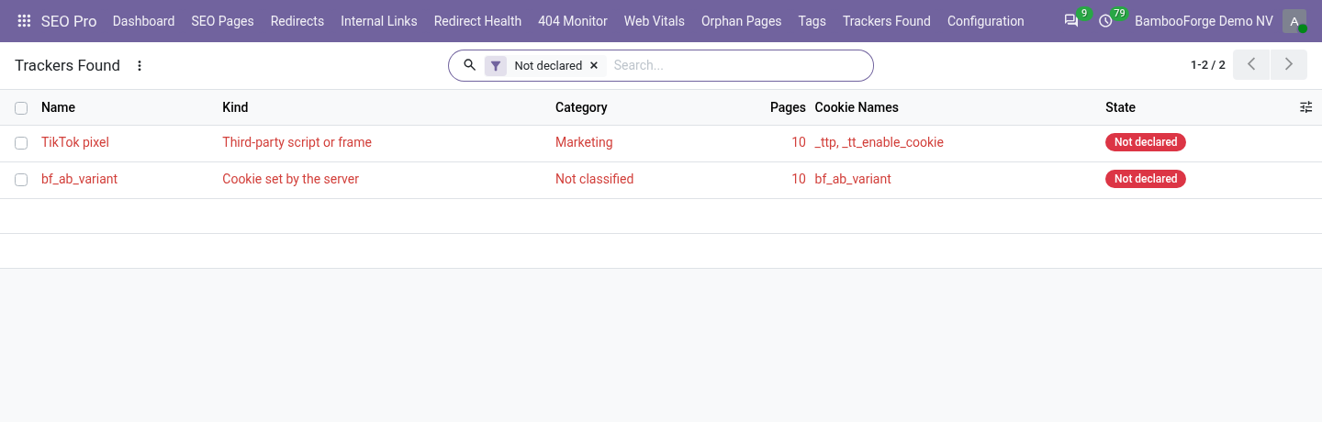Toggle the select-all rows checkbox
This screenshot has height=422, width=1322.
[21, 108]
